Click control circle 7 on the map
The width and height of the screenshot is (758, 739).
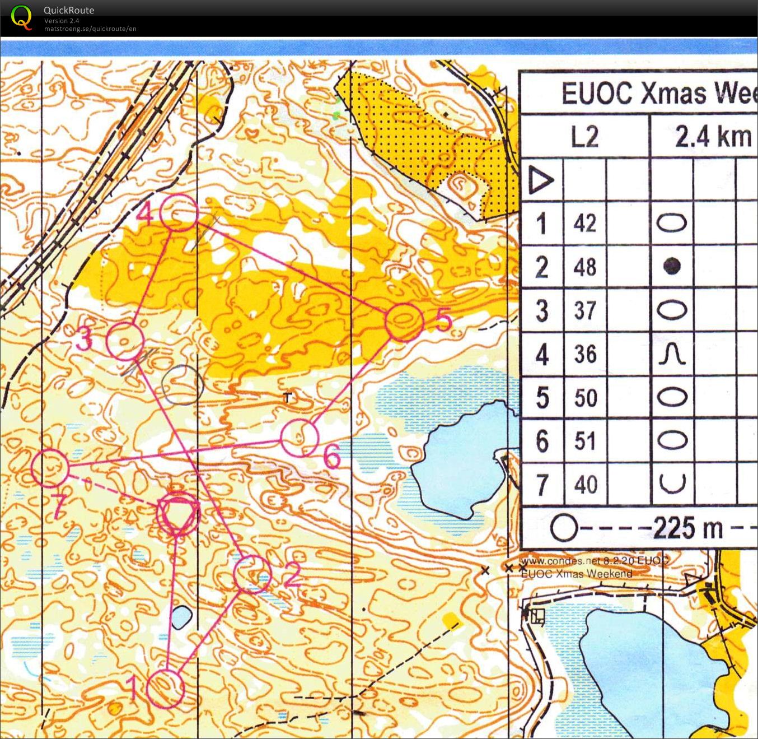pyautogui.click(x=50, y=468)
